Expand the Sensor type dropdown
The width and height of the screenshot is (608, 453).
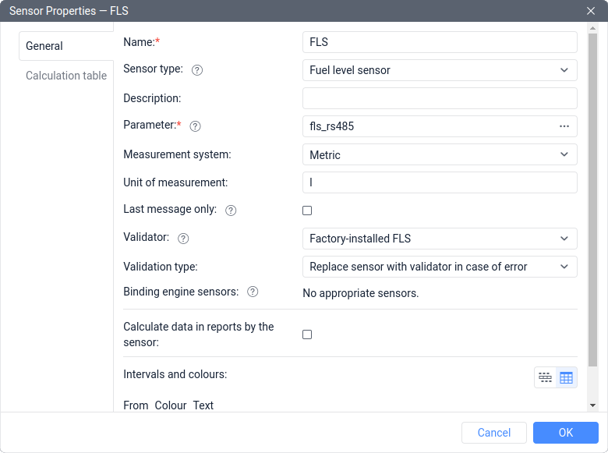click(439, 70)
